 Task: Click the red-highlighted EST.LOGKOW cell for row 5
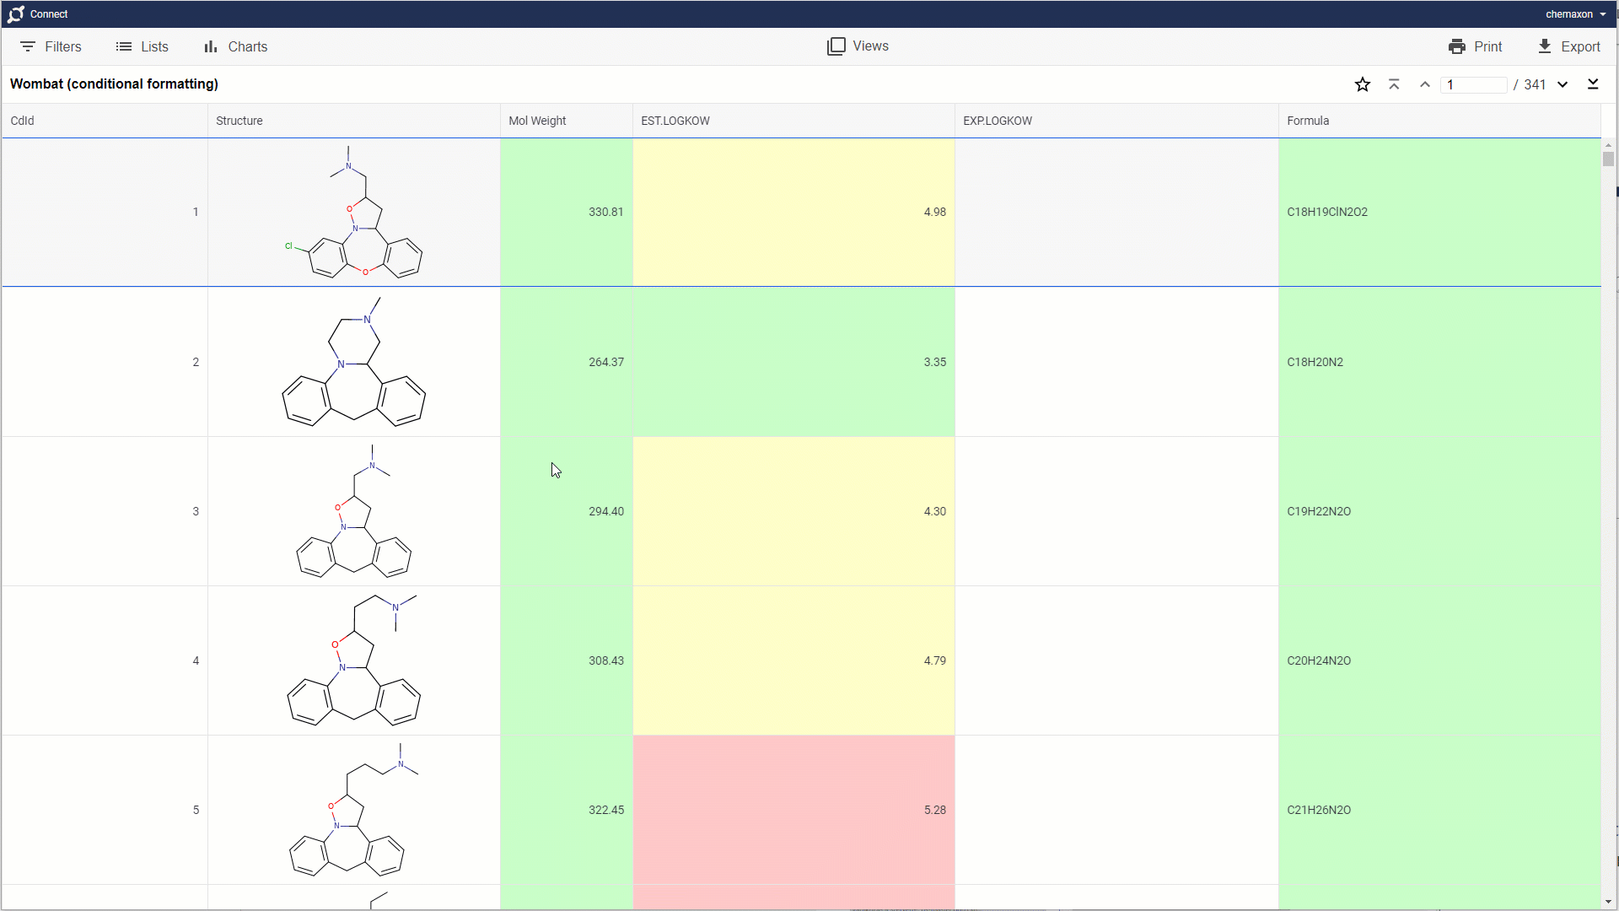coord(793,809)
